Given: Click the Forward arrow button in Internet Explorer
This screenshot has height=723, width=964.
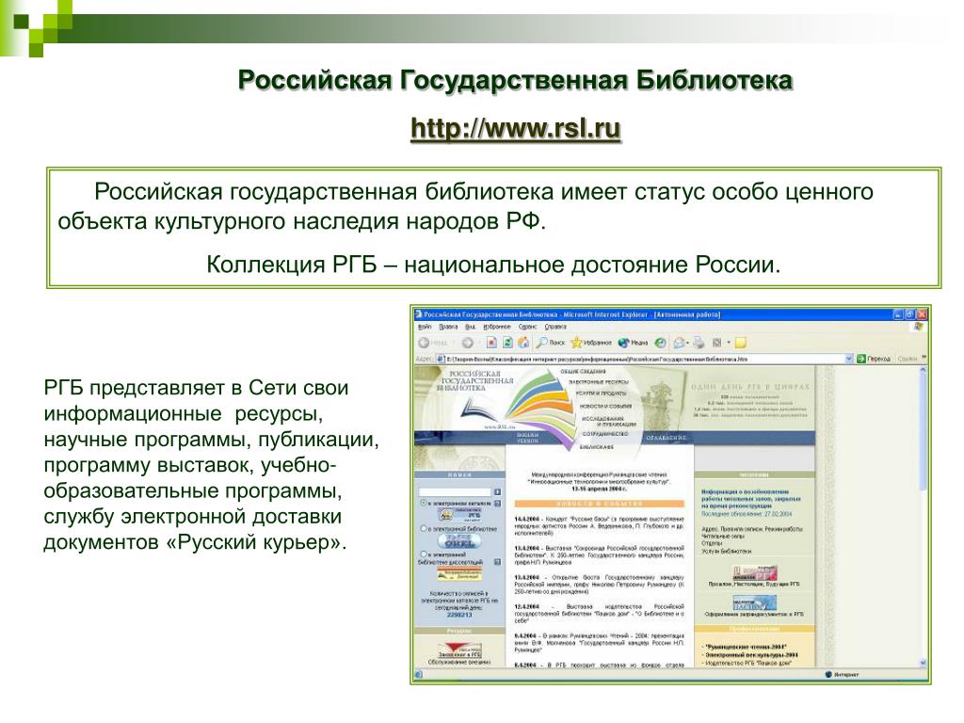Looking at the screenshot, I should (x=467, y=343).
